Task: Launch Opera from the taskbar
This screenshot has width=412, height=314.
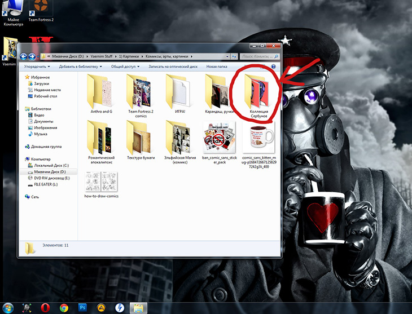Action: 46,308
